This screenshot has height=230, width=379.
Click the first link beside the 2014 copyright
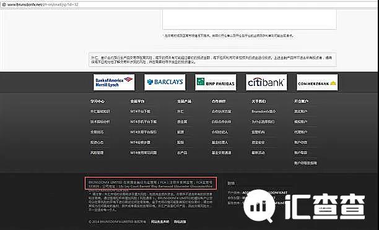coord(160,221)
